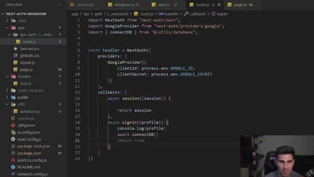Open README.md file
This screenshot has height=177, width=314.
(28, 167)
